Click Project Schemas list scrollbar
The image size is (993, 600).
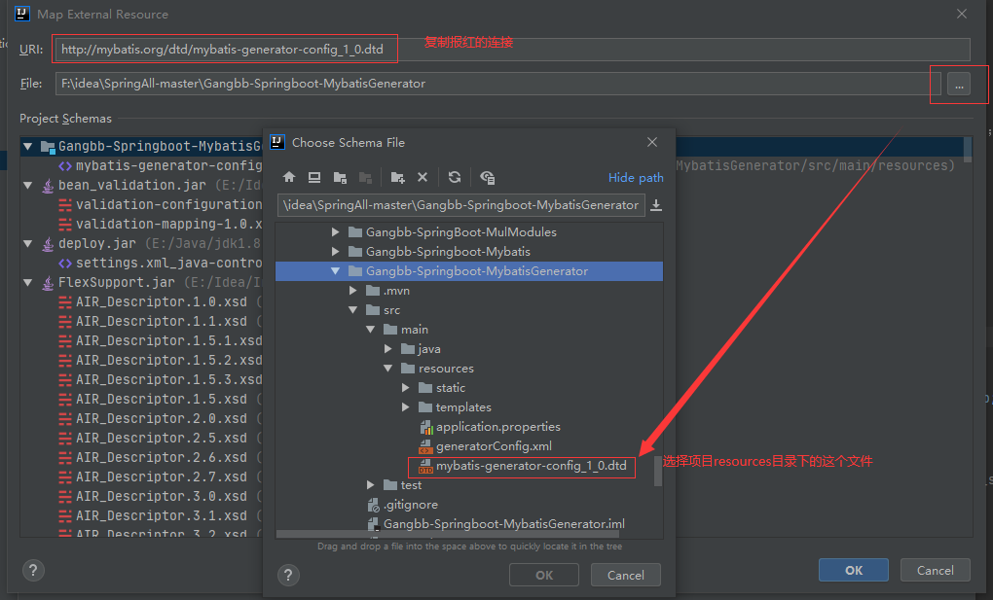coord(968,150)
